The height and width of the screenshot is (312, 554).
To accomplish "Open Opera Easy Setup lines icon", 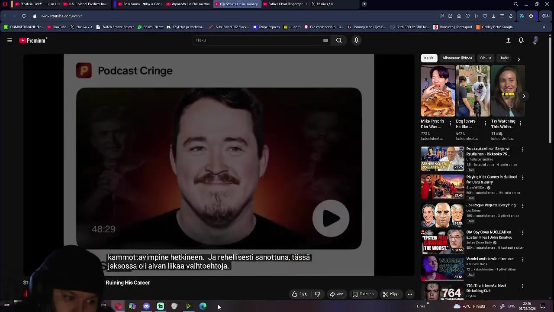I will coord(502,16).
